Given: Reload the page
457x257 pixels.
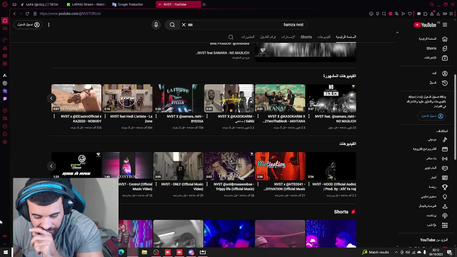Looking at the screenshot, I should point(27,14).
